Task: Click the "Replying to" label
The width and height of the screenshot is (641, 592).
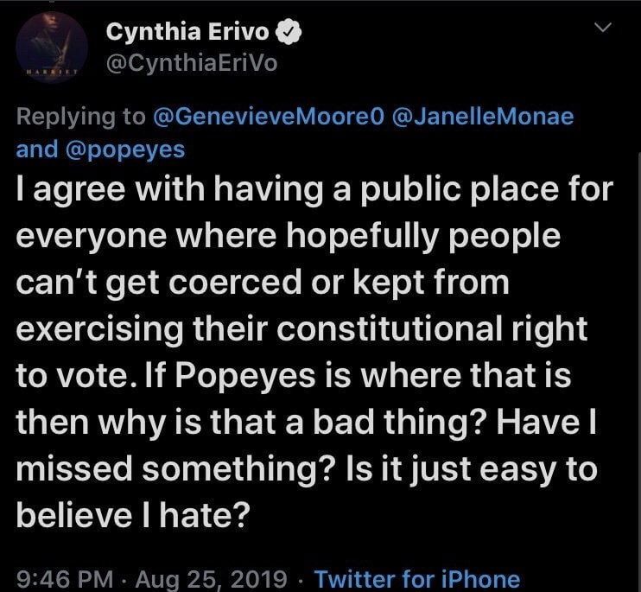Action: tap(79, 117)
